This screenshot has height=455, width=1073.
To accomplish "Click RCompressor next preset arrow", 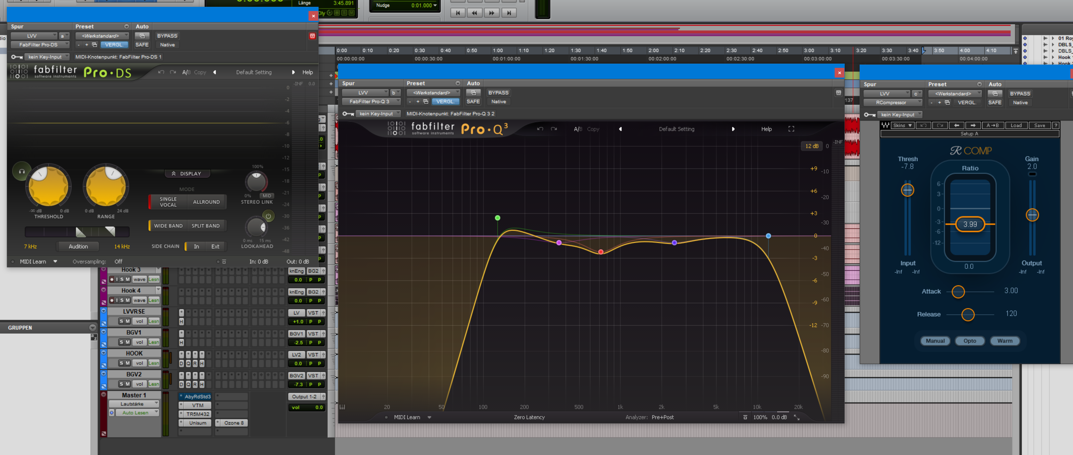I will pos(973,125).
